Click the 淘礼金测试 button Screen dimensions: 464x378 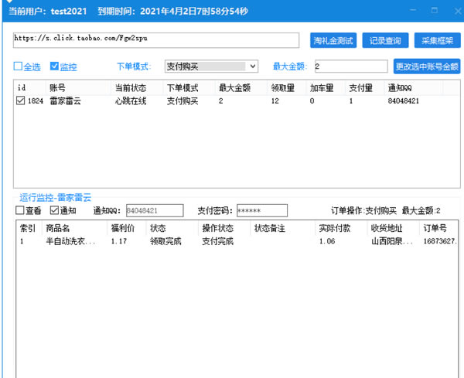(x=333, y=41)
